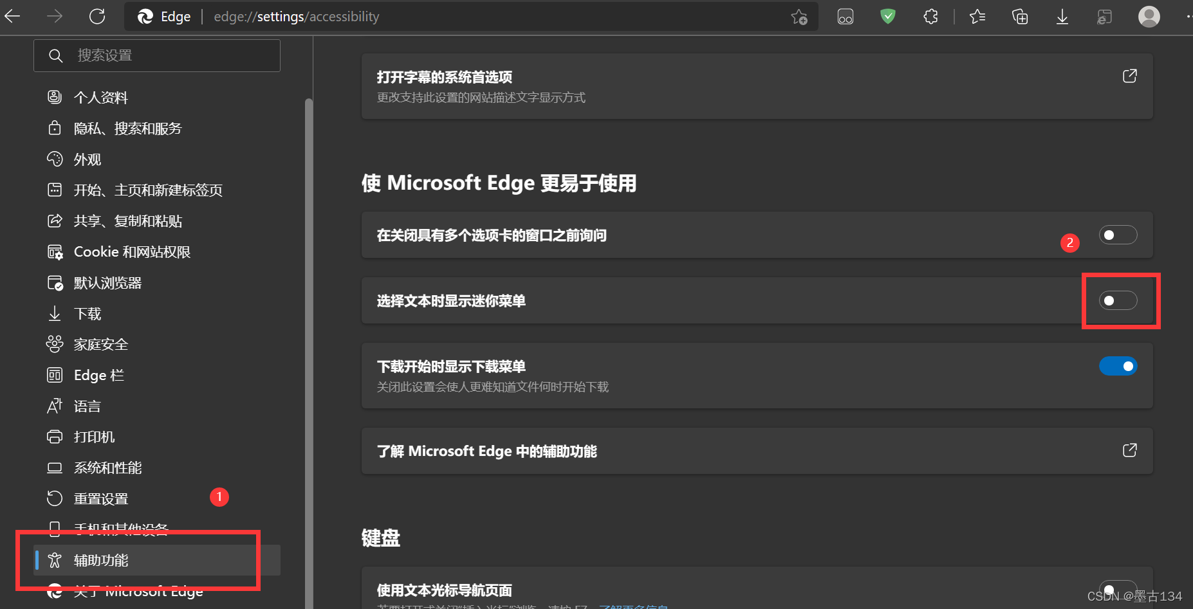The image size is (1193, 609).
Task: Click the 搜索设置 search box
Action: point(157,55)
